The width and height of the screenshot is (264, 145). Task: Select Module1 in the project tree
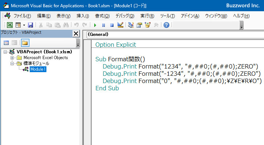coord(38,69)
